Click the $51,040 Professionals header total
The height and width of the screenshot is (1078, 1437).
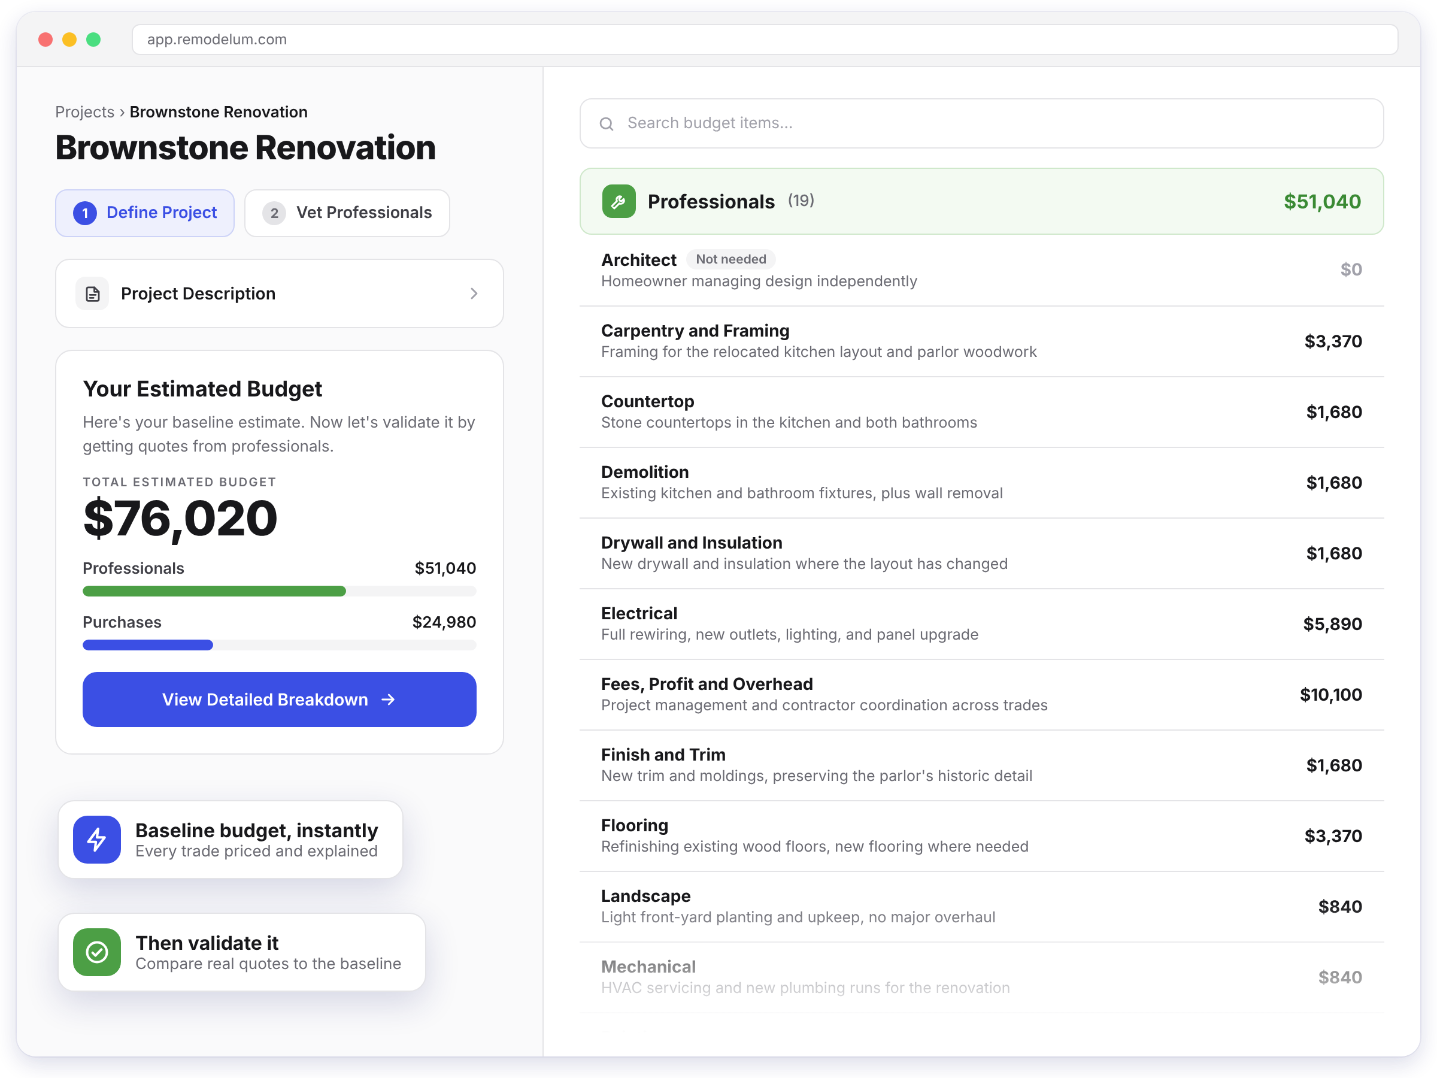pos(1322,202)
